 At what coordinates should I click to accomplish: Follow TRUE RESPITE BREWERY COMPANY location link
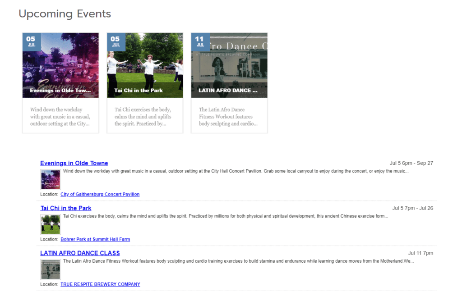(100, 284)
